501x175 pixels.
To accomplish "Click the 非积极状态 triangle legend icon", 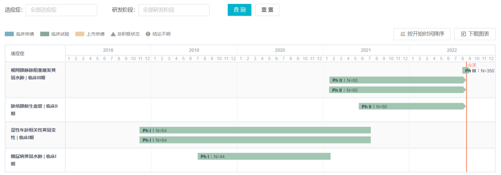I will pos(113,34).
